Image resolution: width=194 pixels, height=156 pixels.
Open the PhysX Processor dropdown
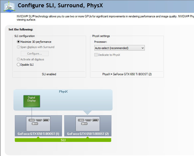(119, 48)
